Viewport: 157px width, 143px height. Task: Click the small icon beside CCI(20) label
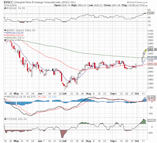pos(5,119)
